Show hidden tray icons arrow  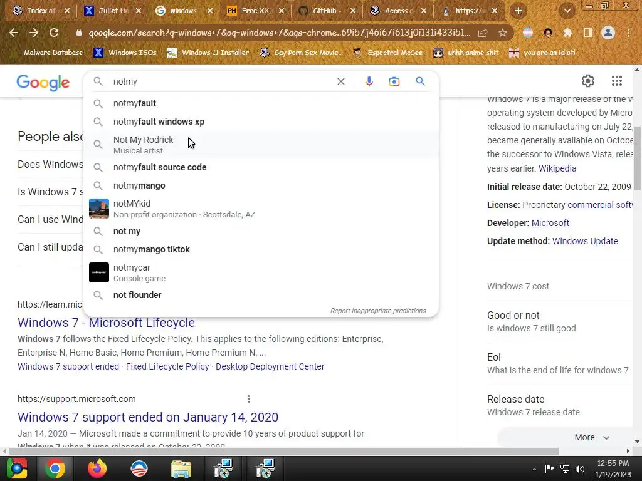tap(534, 469)
